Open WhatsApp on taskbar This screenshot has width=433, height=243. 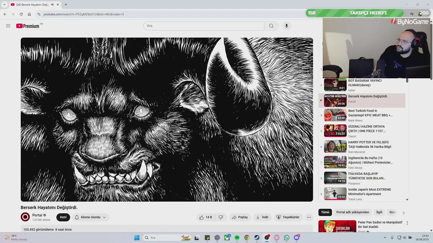287,238
